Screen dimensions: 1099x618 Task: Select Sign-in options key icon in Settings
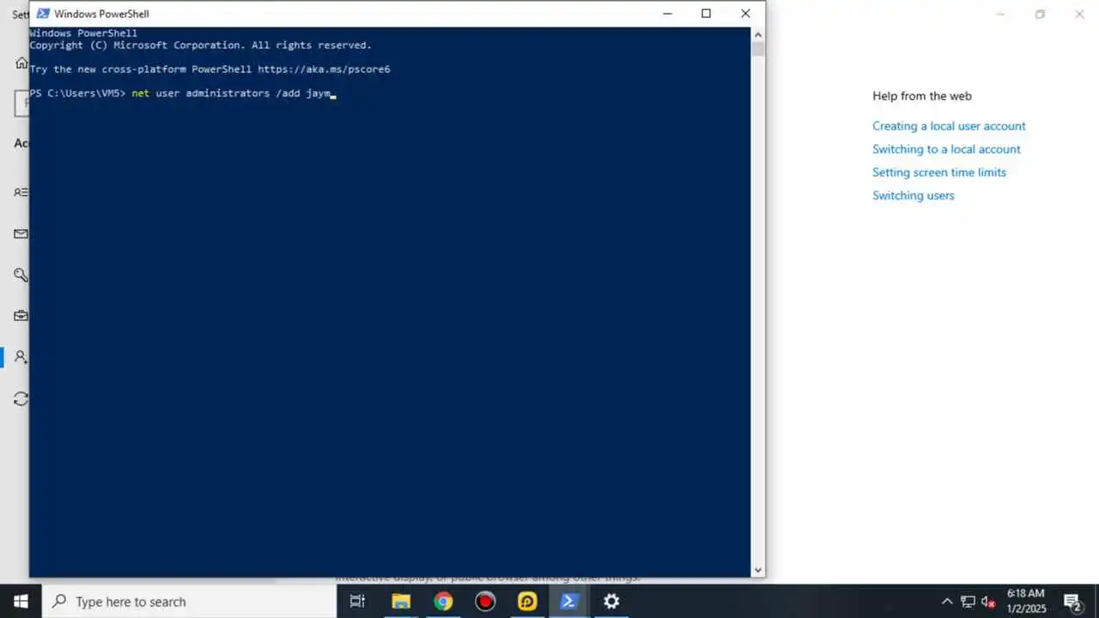coord(21,275)
